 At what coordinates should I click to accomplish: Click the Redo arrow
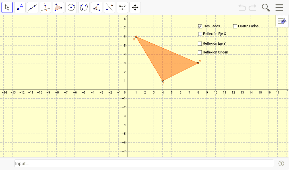point(253,8)
